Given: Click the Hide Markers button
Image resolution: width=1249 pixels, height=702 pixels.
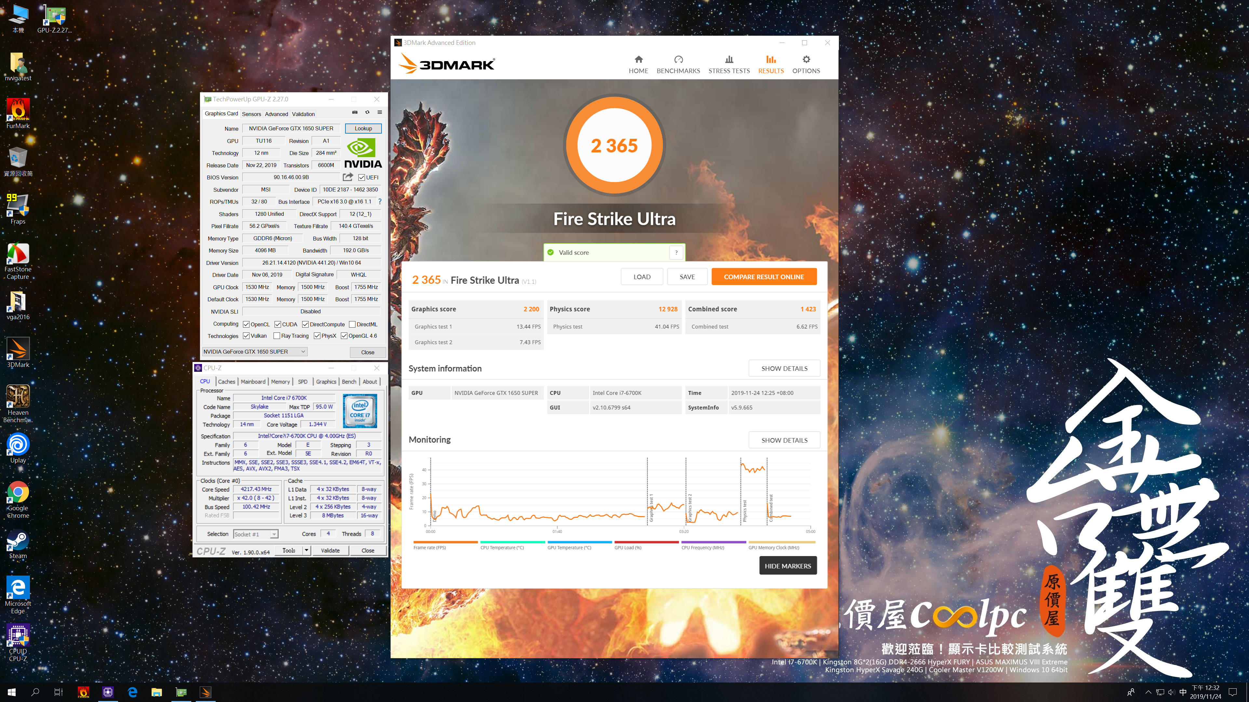Looking at the screenshot, I should (x=787, y=566).
